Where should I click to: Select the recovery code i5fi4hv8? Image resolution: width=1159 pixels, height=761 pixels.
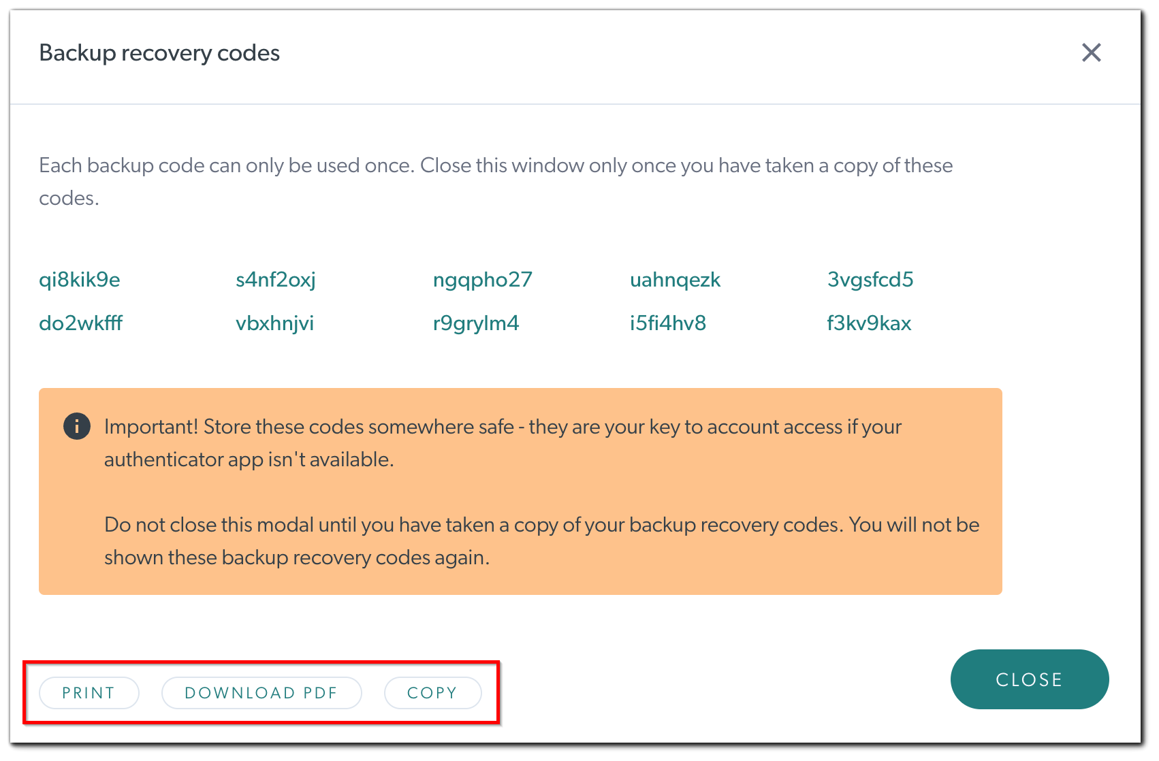click(668, 323)
